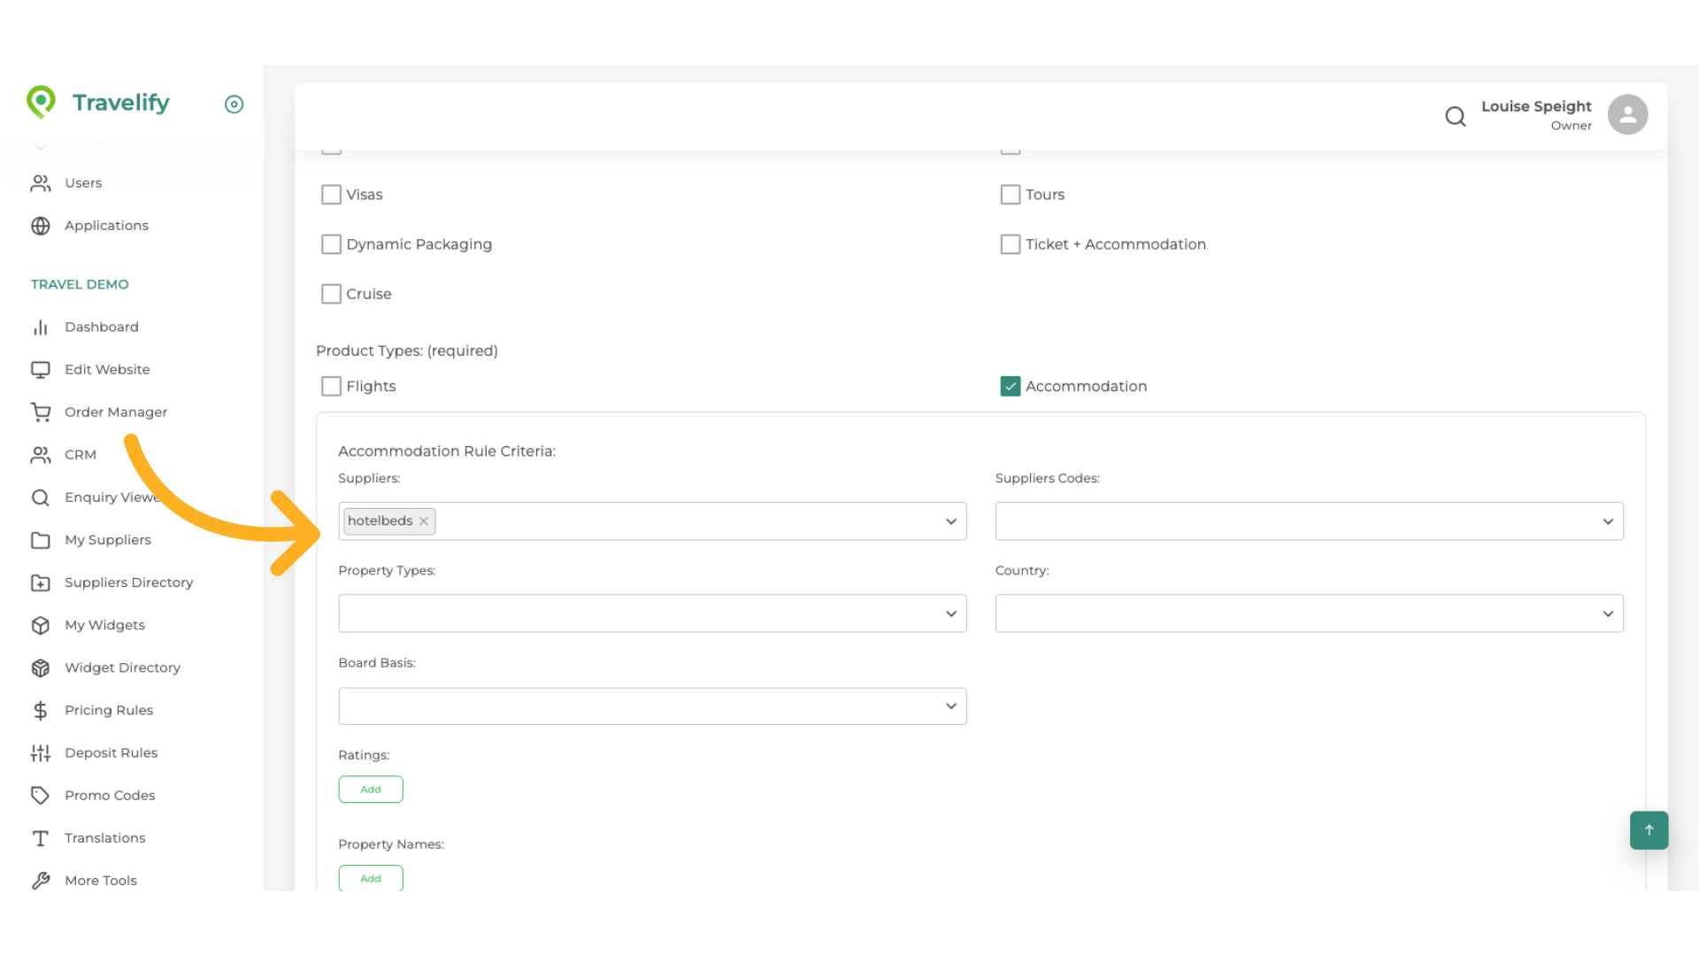Tick the Dynamic Packaging checkbox
Image resolution: width=1699 pixels, height=956 pixels.
click(331, 244)
